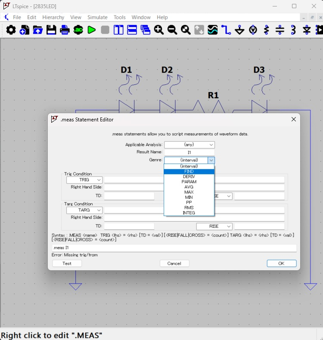The height and width of the screenshot is (340, 323).
Task: Print the schematic
Action: pos(65,30)
